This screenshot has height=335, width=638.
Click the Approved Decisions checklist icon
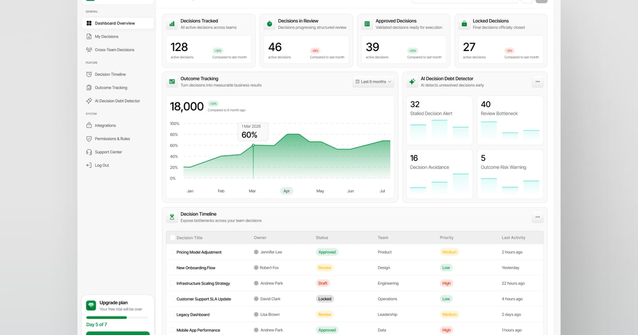[367, 24]
